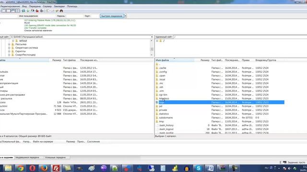Refresh the file and folder lists
Viewport: 307px width, 172px height.
point(24,11)
